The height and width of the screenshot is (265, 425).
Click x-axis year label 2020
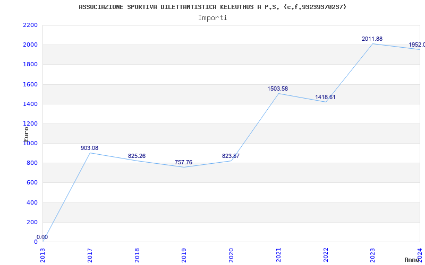coord(231,255)
